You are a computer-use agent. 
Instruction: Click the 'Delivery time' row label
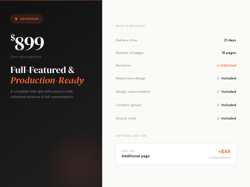point(126,40)
